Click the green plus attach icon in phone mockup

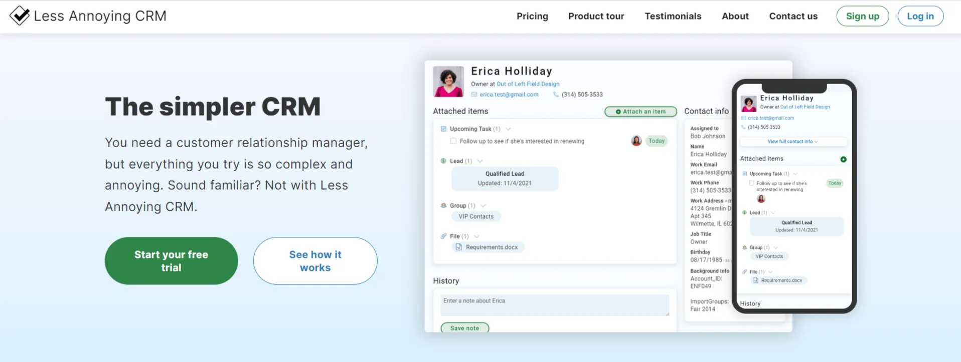pos(843,159)
